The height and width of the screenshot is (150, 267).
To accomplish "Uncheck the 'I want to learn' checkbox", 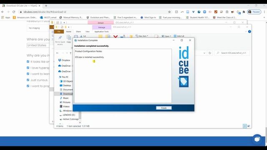I will [28, 74].
